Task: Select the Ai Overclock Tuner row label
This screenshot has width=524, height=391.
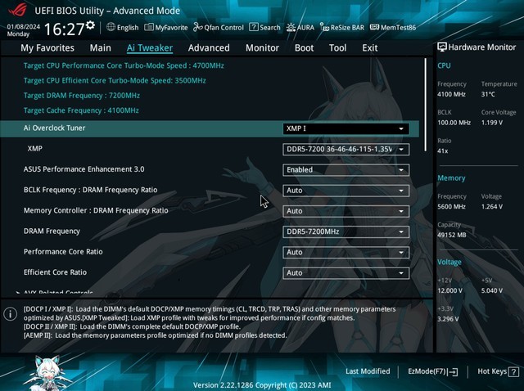Action: [55, 128]
